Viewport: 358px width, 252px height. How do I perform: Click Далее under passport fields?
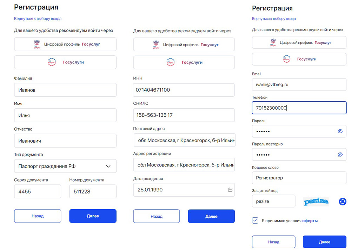pyautogui.click(x=93, y=216)
